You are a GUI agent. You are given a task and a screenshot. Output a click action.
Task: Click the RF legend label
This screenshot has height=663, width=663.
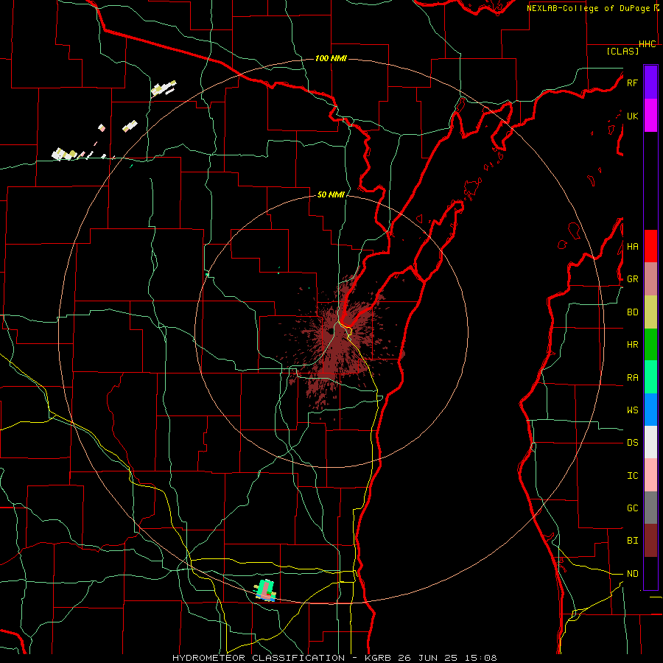(x=632, y=83)
